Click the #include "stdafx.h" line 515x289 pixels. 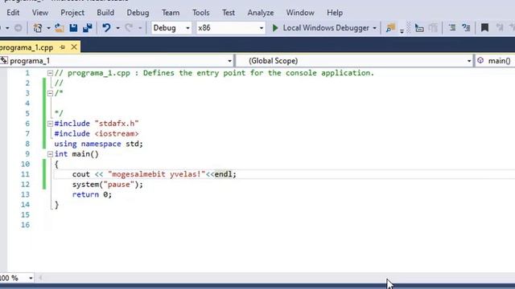point(97,124)
